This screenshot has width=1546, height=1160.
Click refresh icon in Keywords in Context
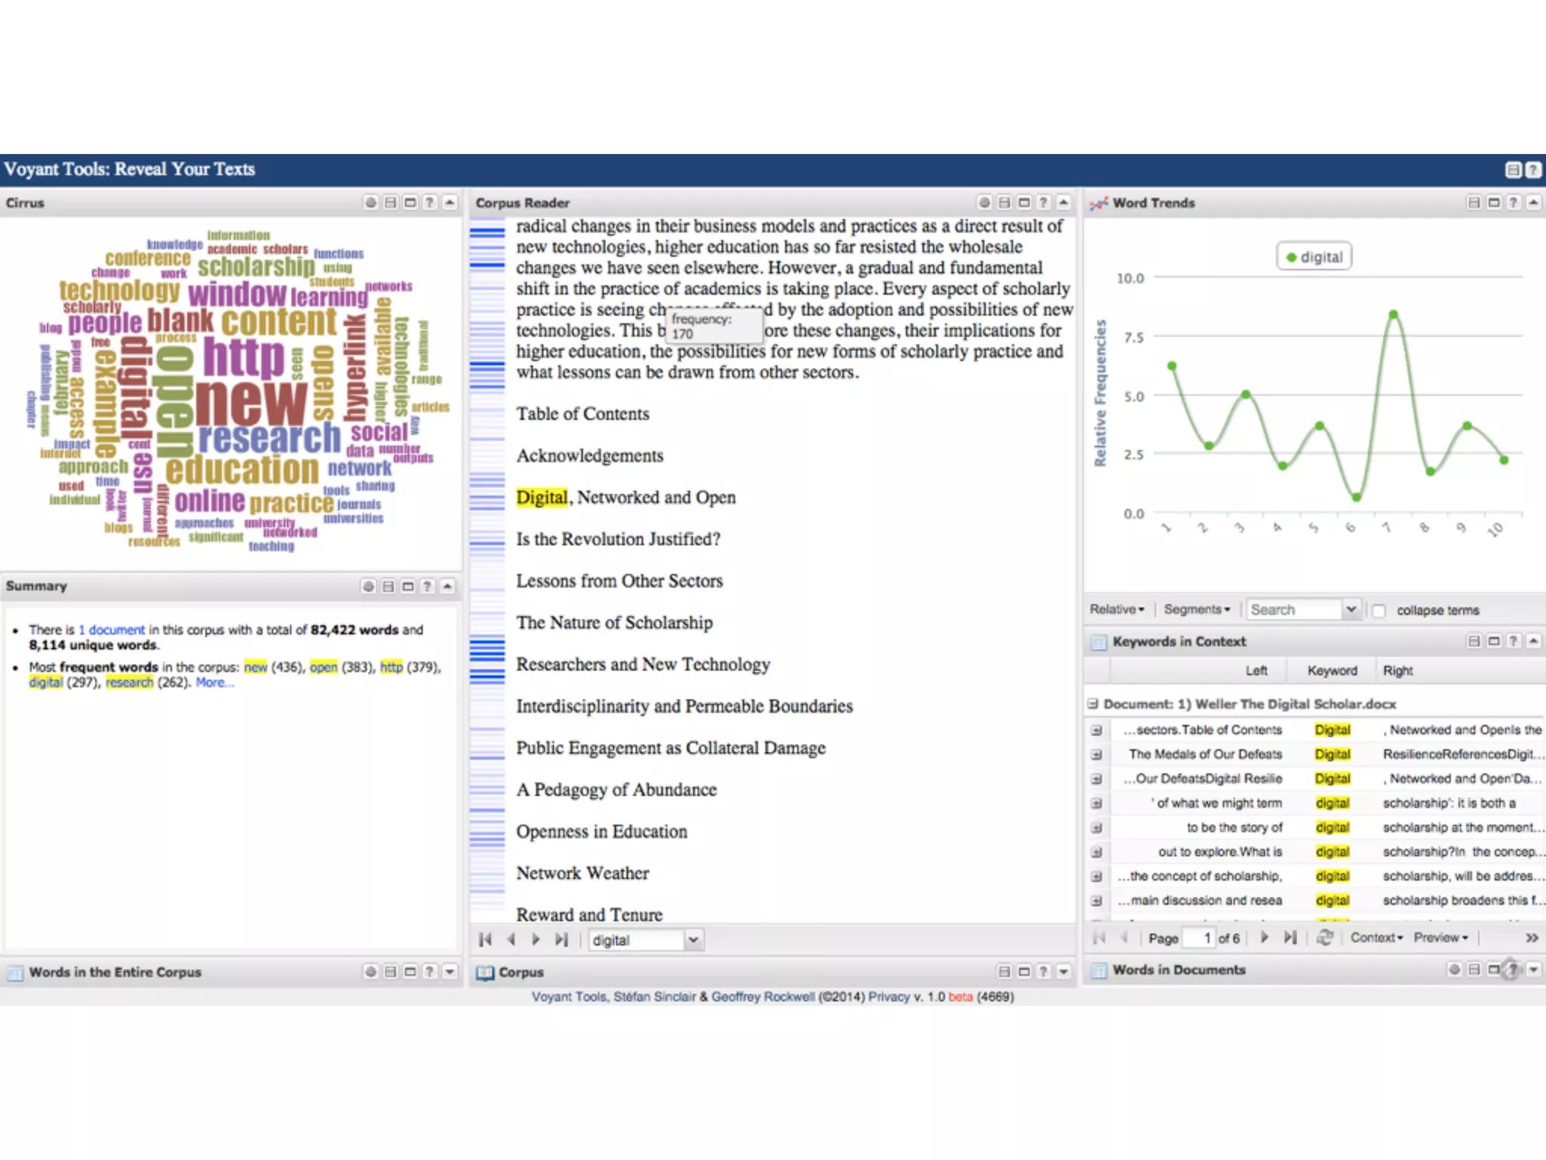pos(1325,937)
